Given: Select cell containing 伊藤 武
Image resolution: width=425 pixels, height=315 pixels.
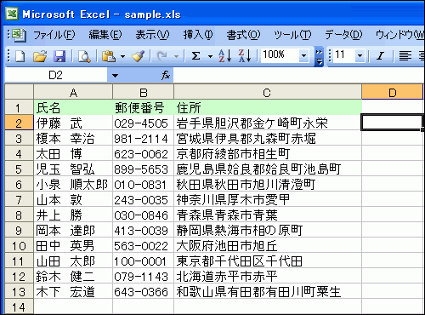Looking at the screenshot, I should [73, 123].
